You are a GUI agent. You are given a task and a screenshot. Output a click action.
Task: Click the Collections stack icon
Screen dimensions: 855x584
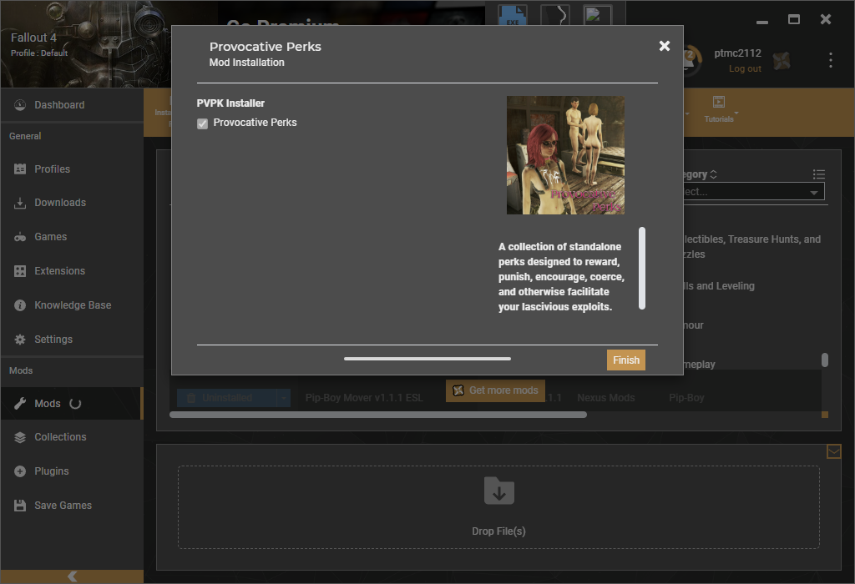coord(20,437)
